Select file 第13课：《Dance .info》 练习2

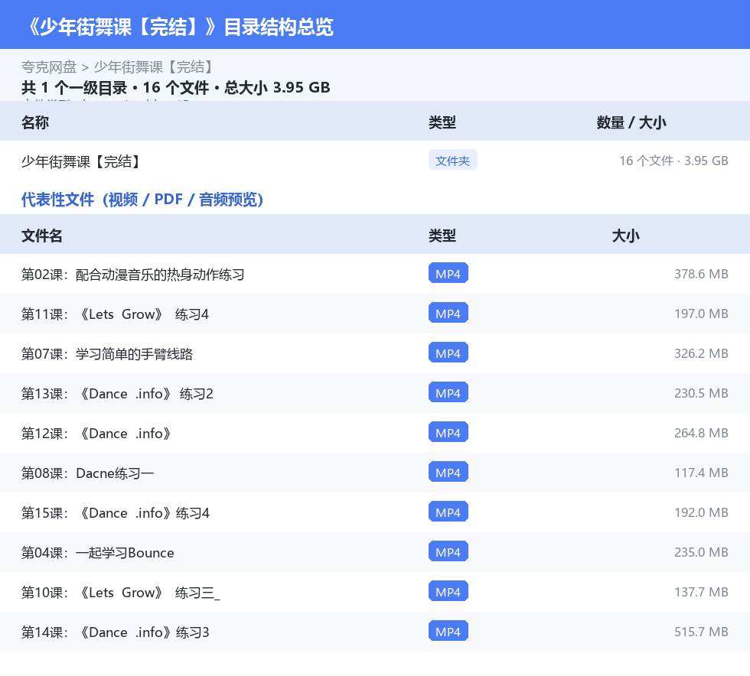pyautogui.click(x=117, y=394)
